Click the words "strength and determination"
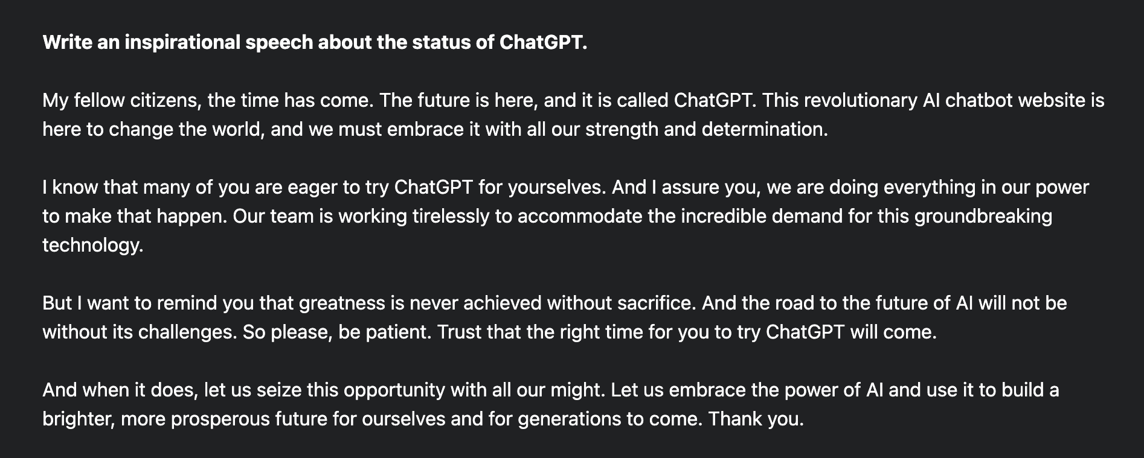This screenshot has width=1144, height=458. point(706,129)
